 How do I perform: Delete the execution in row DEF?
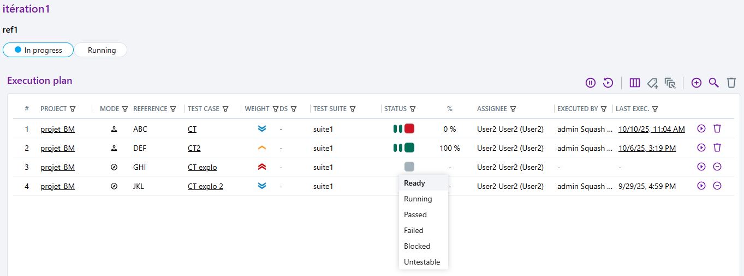point(717,148)
